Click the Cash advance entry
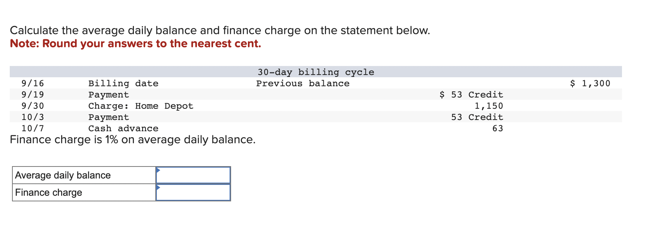The width and height of the screenshot is (649, 225). pos(123,128)
